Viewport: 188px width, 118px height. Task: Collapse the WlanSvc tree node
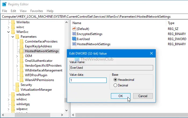[8, 32]
